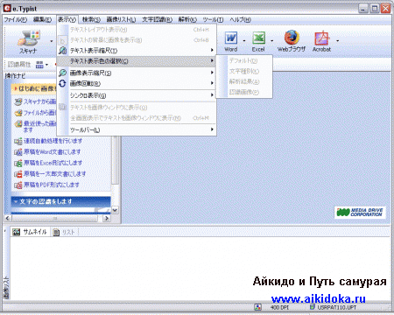
Task: Click the はじめに画像 navigation header
Action: pyautogui.click(x=34, y=88)
